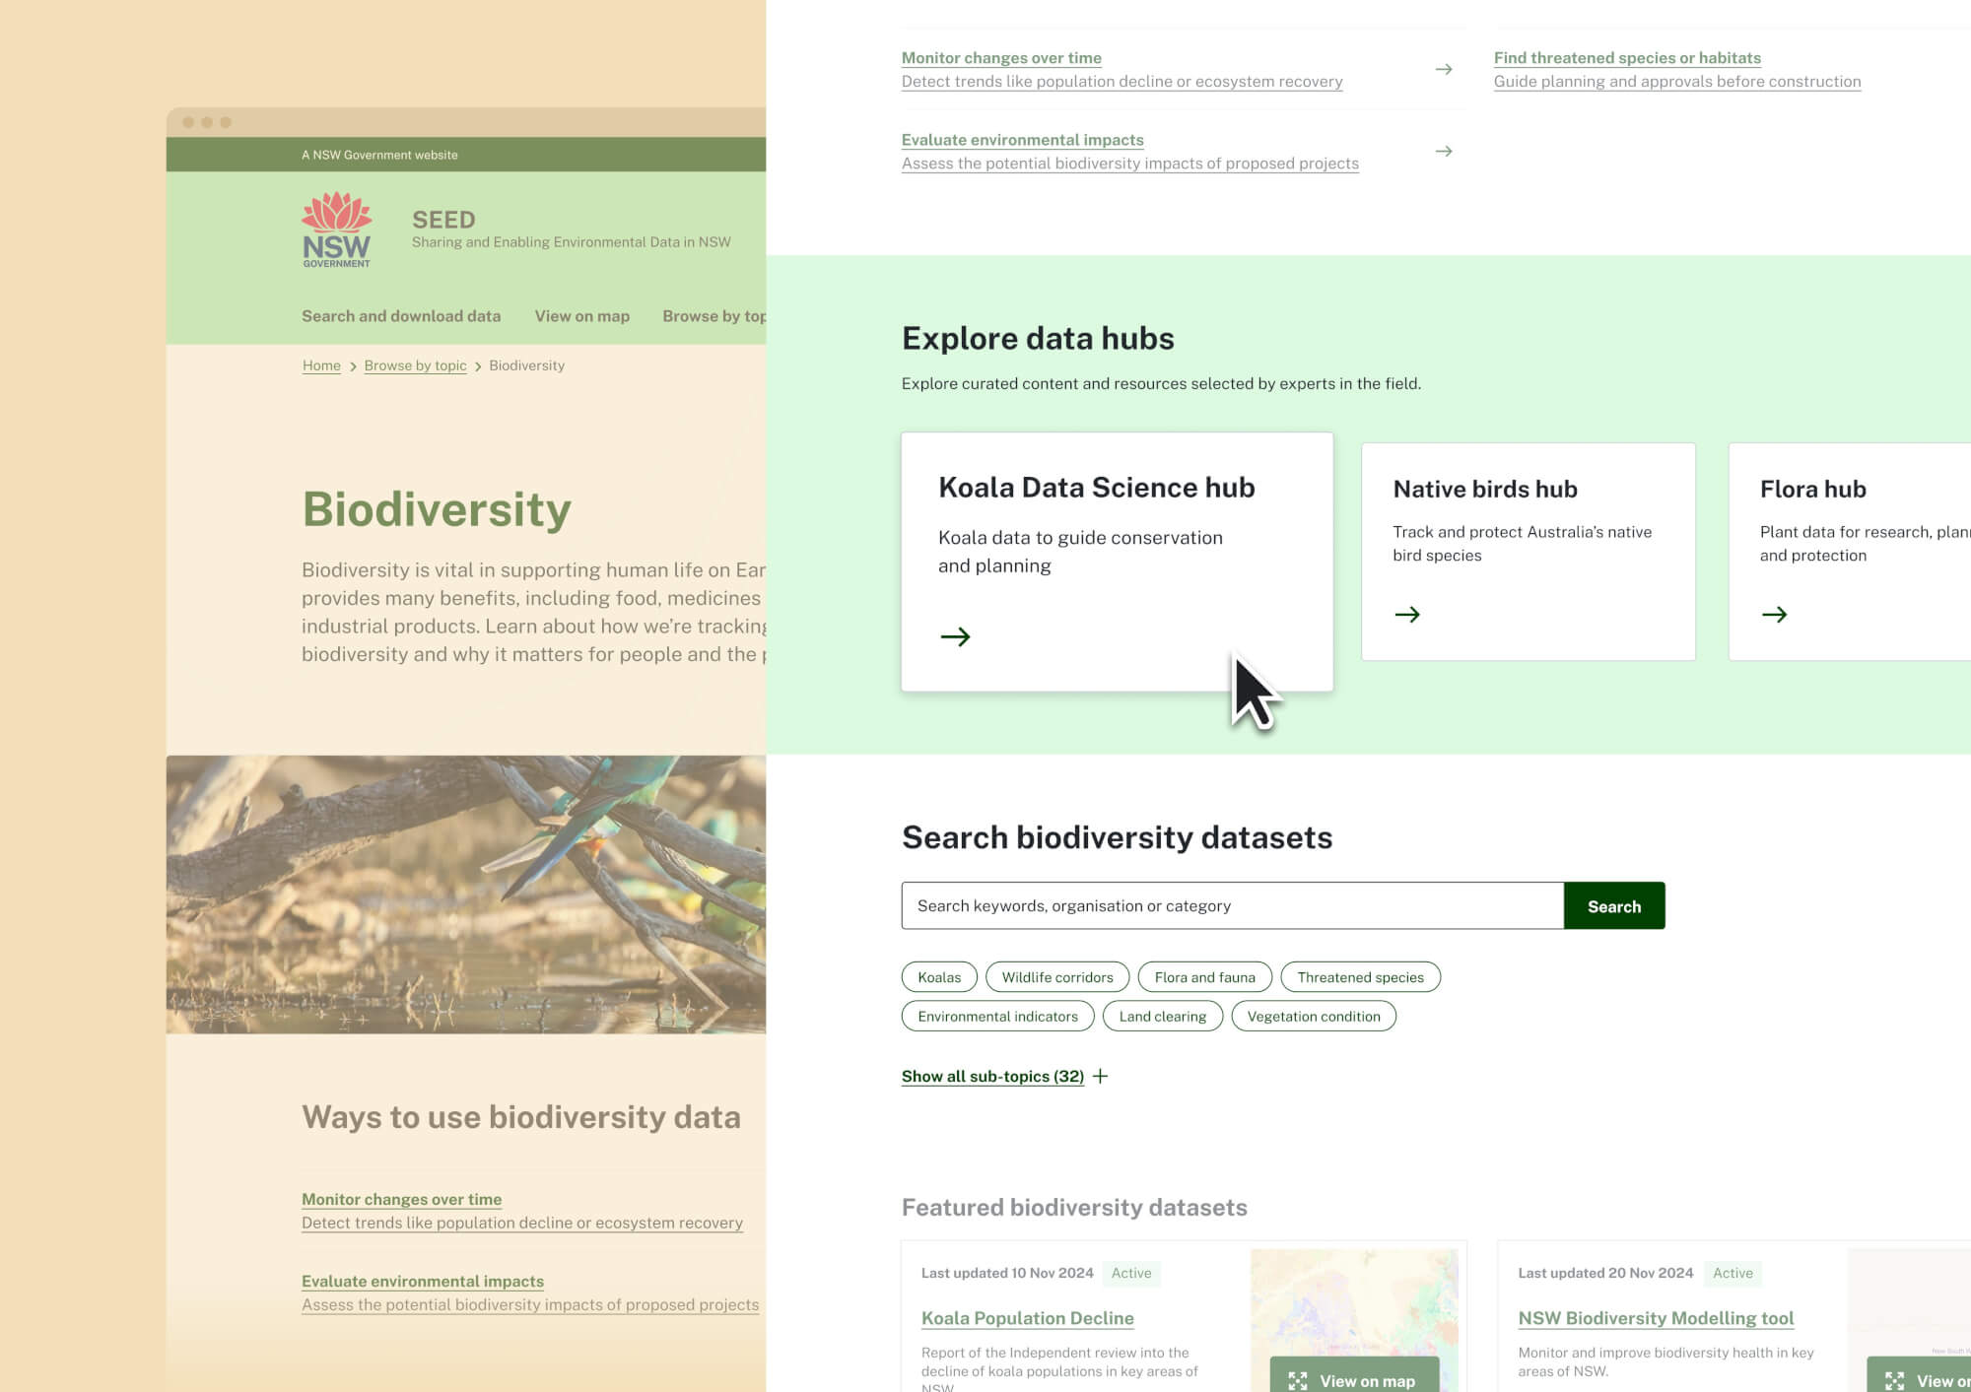Open Flora hub card title
The width and height of the screenshot is (1971, 1392).
1813,490
